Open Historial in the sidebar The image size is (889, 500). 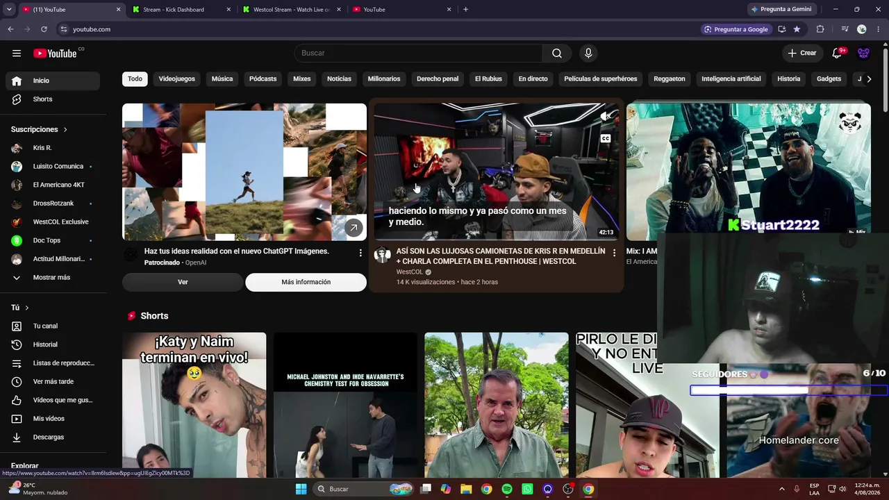(53, 344)
